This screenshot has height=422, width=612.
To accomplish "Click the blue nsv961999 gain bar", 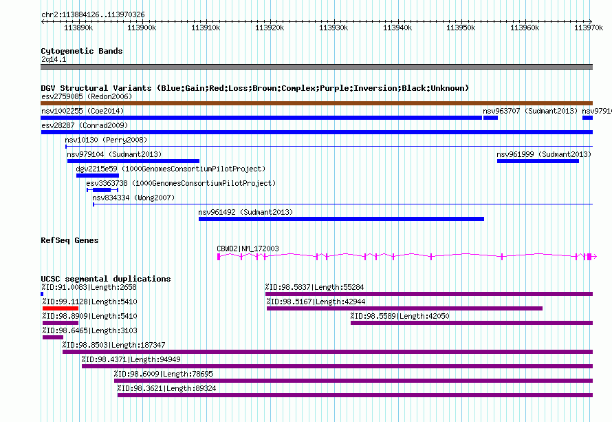I will (x=538, y=161).
